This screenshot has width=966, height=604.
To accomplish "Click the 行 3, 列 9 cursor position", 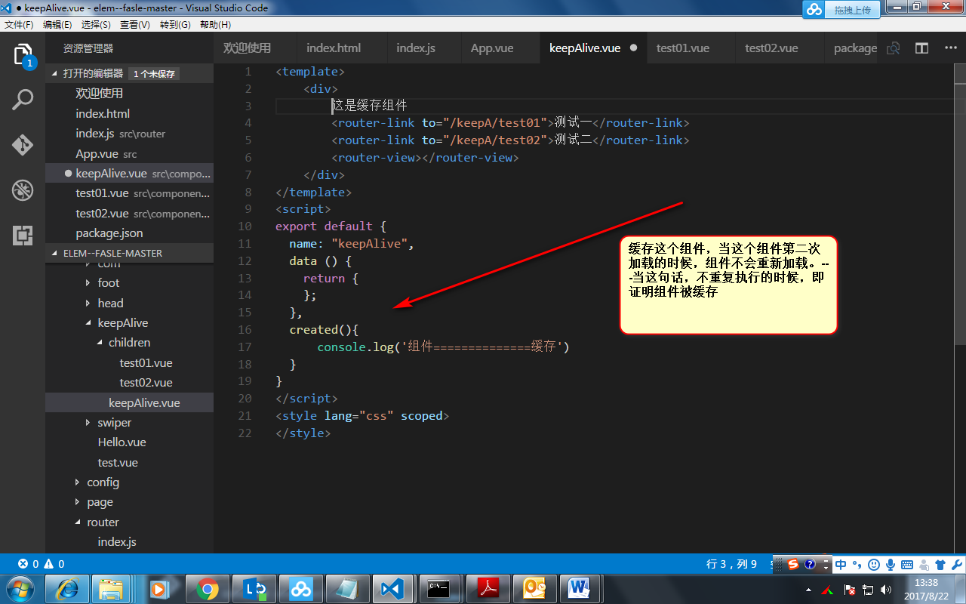I will tap(731, 563).
